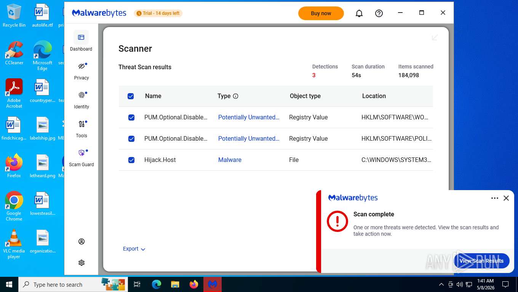This screenshot has width=518, height=292.
Task: Uncheck the PUM.Optional.Disable detection under HKLM\SOFTWARE\POLI...
Action: click(131, 139)
